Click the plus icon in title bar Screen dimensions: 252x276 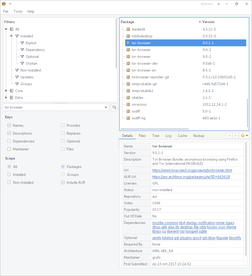click(10, 3)
